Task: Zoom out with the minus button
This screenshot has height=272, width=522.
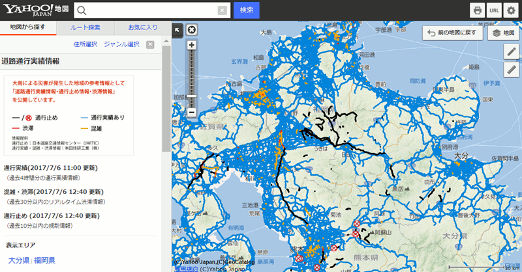Action: (x=192, y=112)
